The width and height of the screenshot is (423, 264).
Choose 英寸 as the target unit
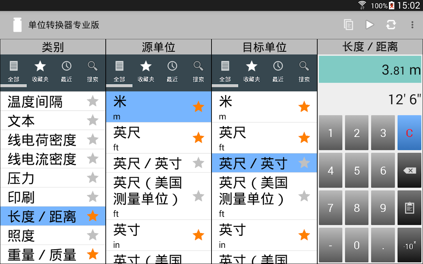click(x=254, y=235)
